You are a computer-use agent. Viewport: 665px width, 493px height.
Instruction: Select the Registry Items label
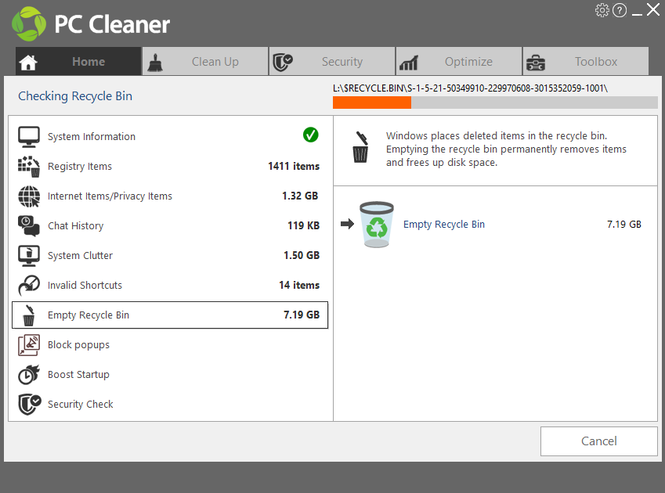pos(80,167)
